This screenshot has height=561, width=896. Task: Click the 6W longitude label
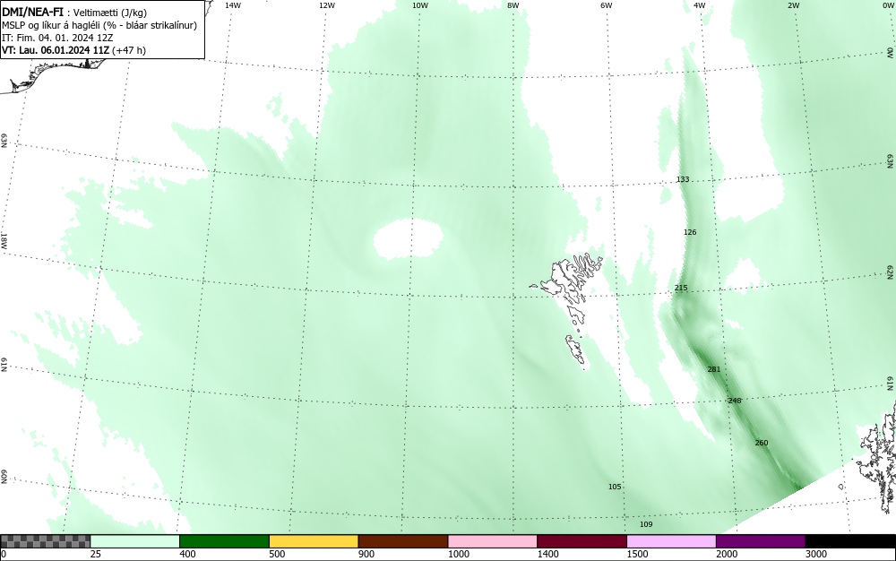[x=607, y=5]
